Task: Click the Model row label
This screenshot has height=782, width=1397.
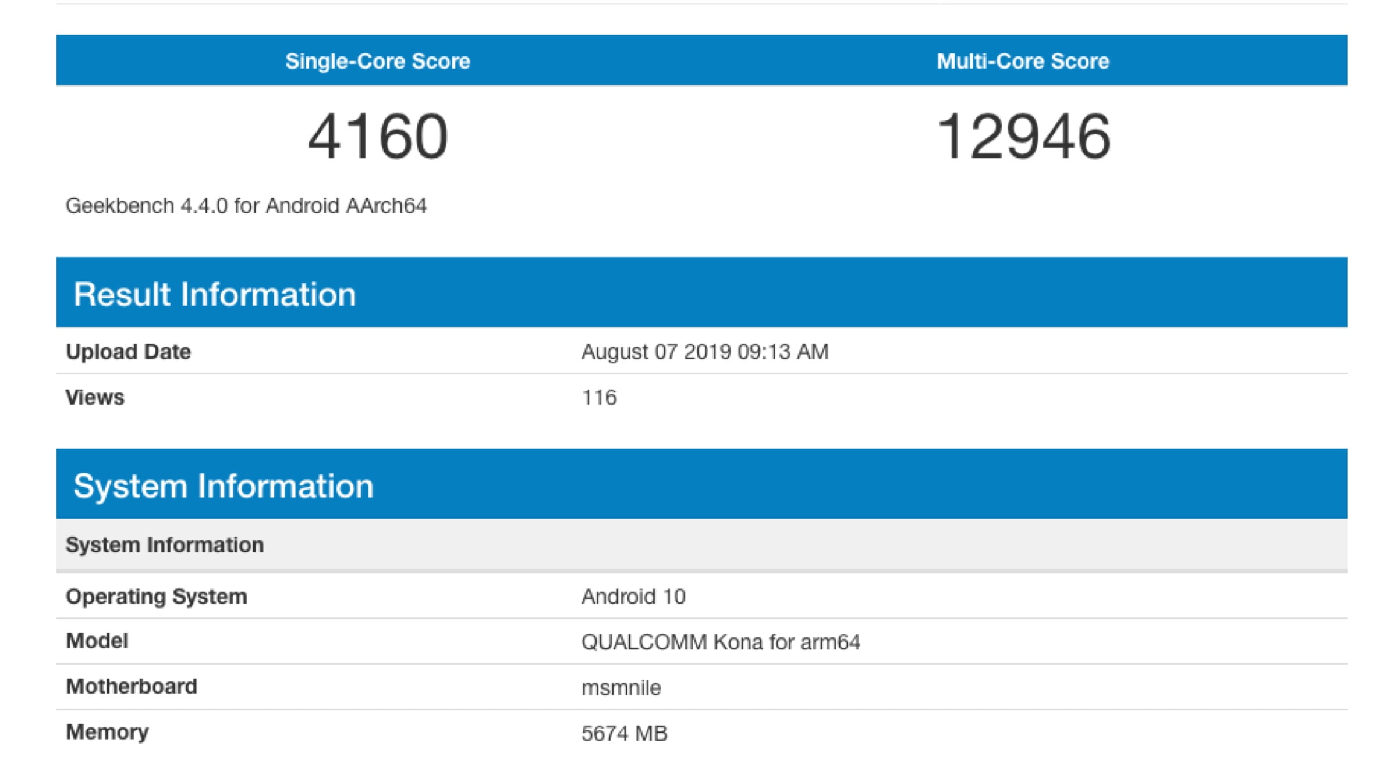Action: point(97,641)
